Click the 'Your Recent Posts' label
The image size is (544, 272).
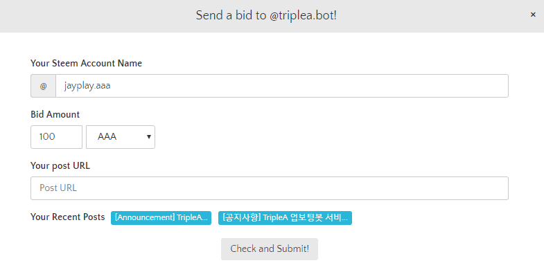click(x=68, y=217)
